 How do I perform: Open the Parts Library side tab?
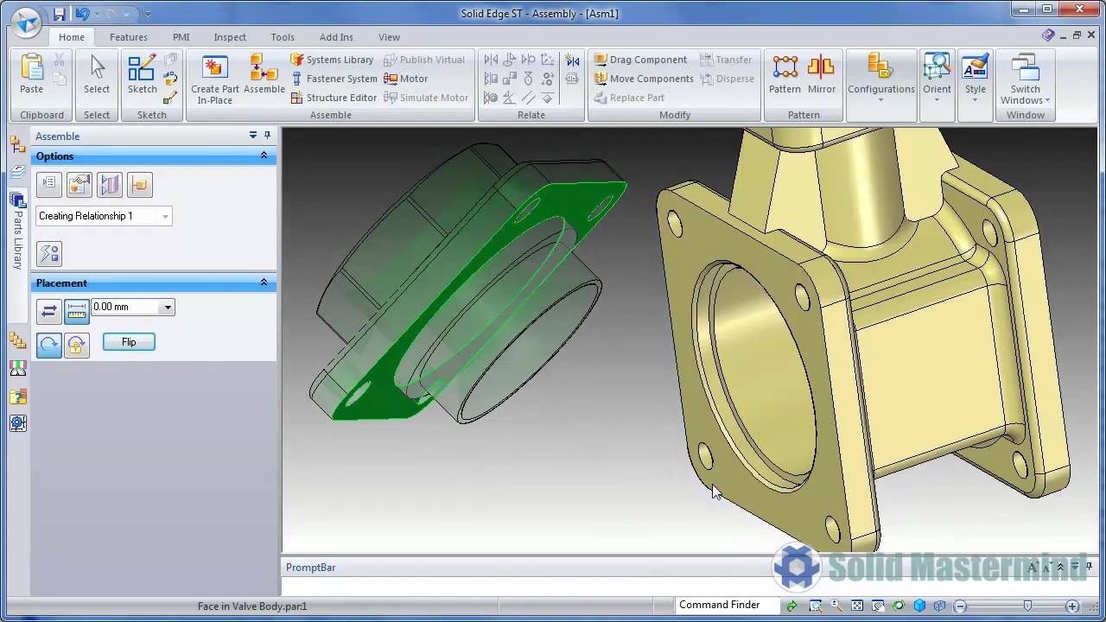(x=17, y=231)
